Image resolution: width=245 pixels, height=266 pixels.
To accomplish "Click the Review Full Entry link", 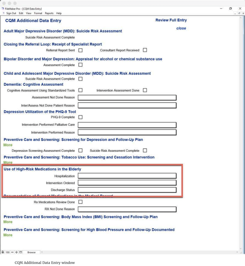I will tap(171, 20).
